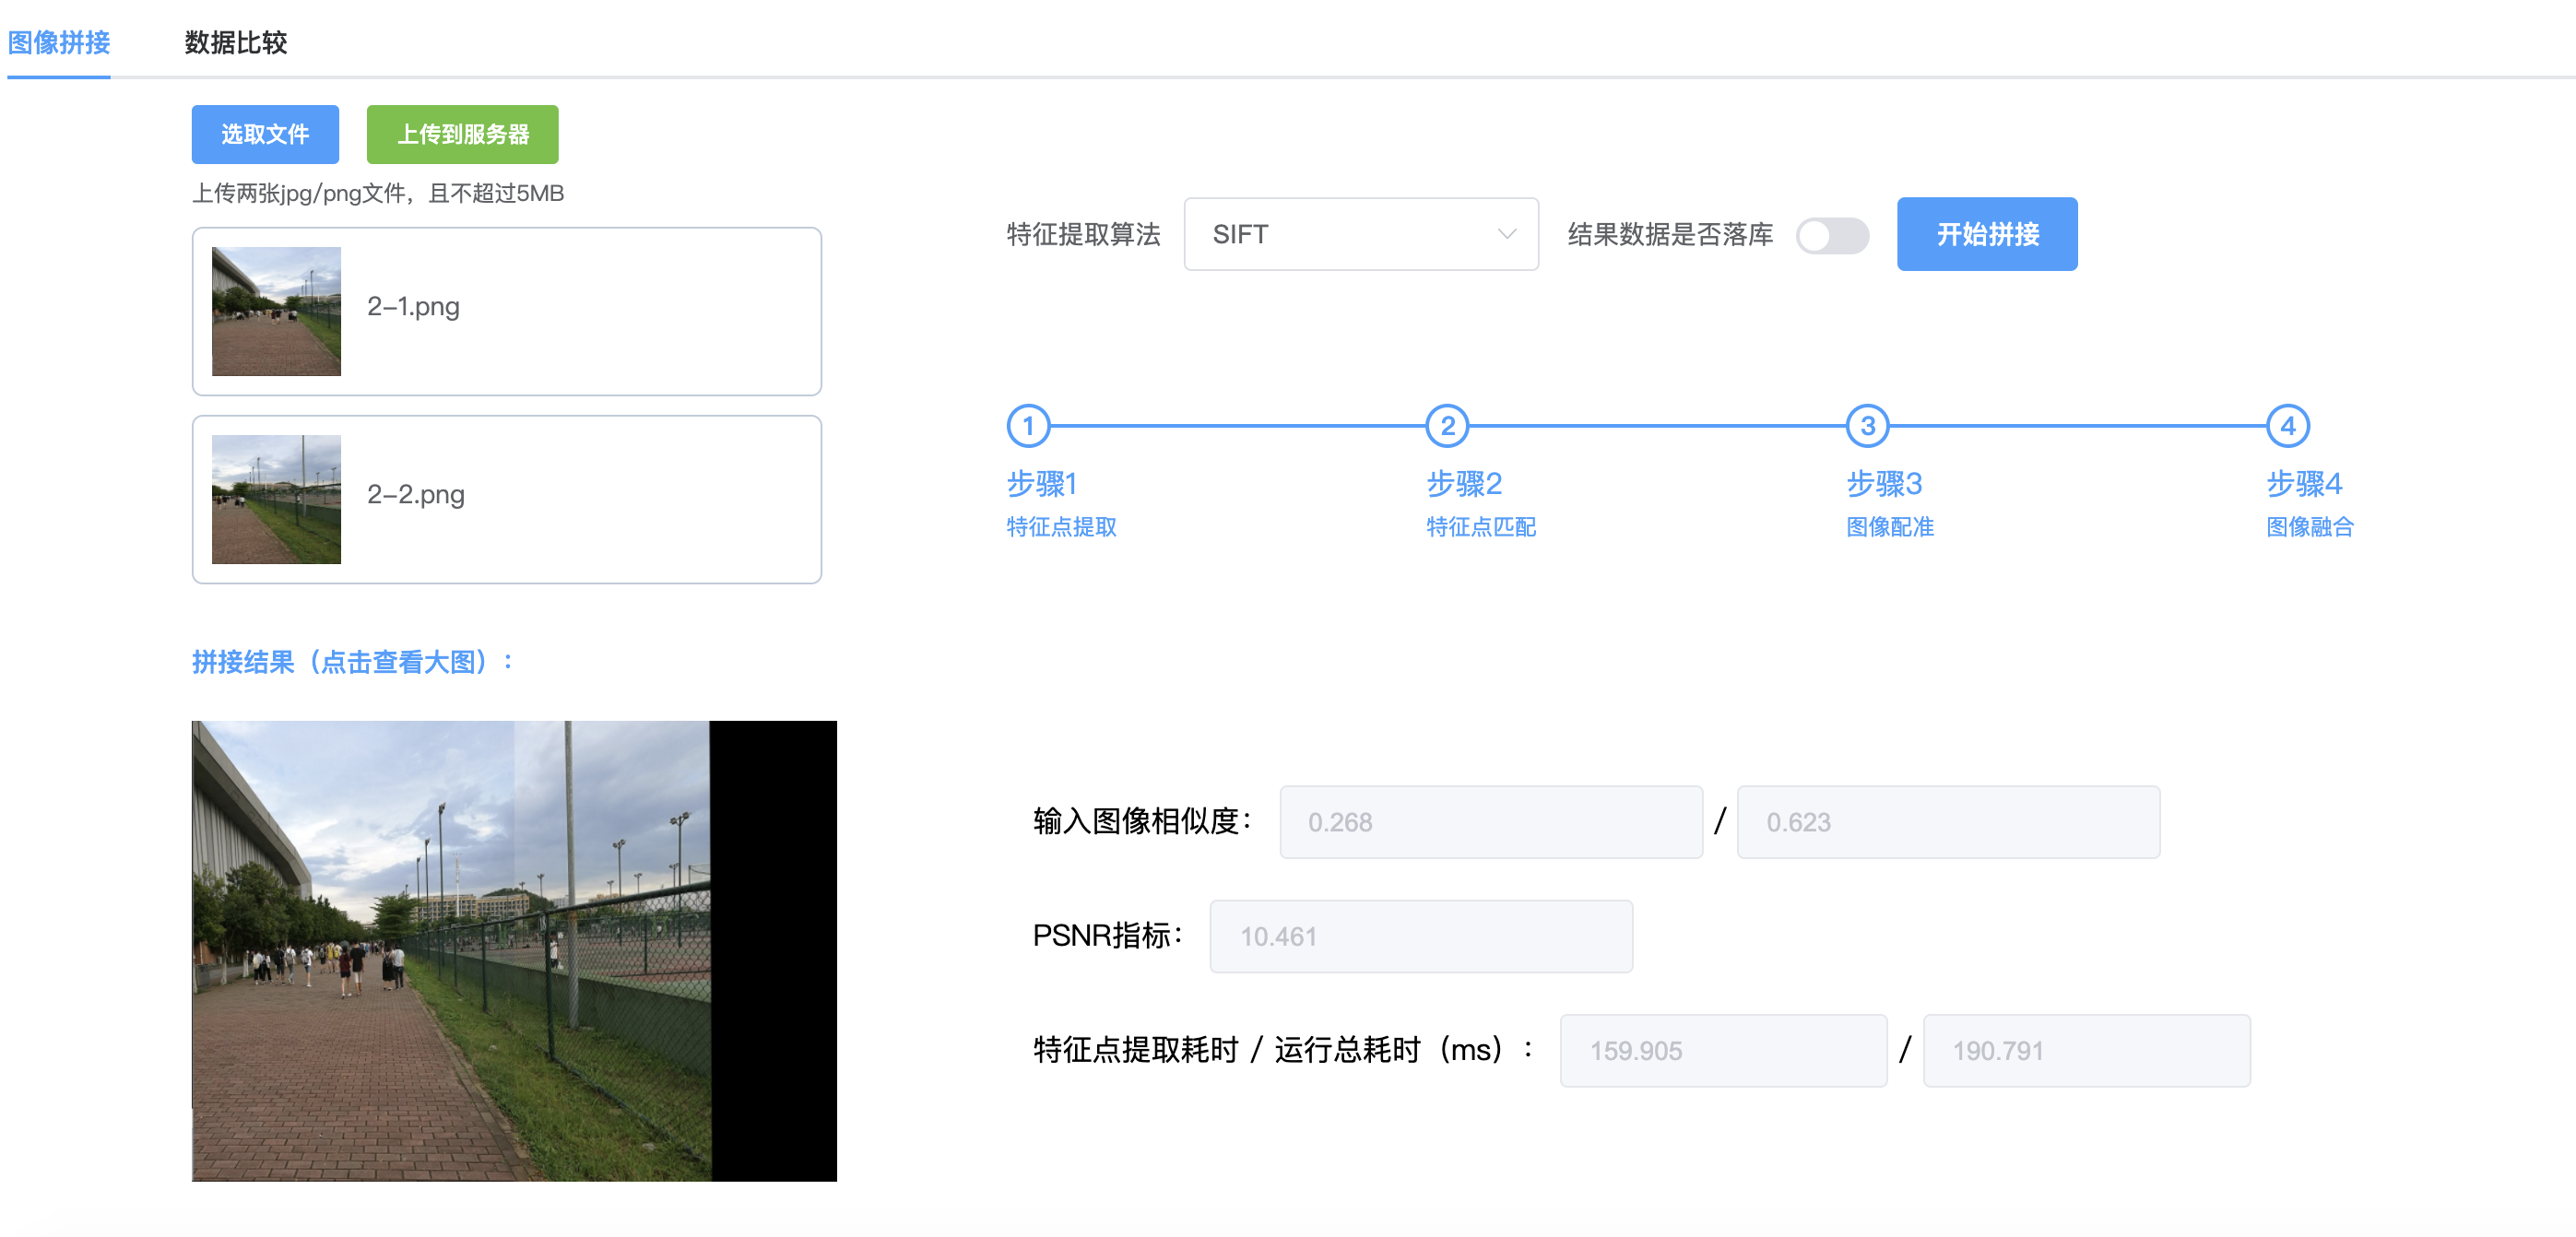Switch to the 图像拼接 tab
Screen dimensions: 2576x1237
tap(59, 42)
